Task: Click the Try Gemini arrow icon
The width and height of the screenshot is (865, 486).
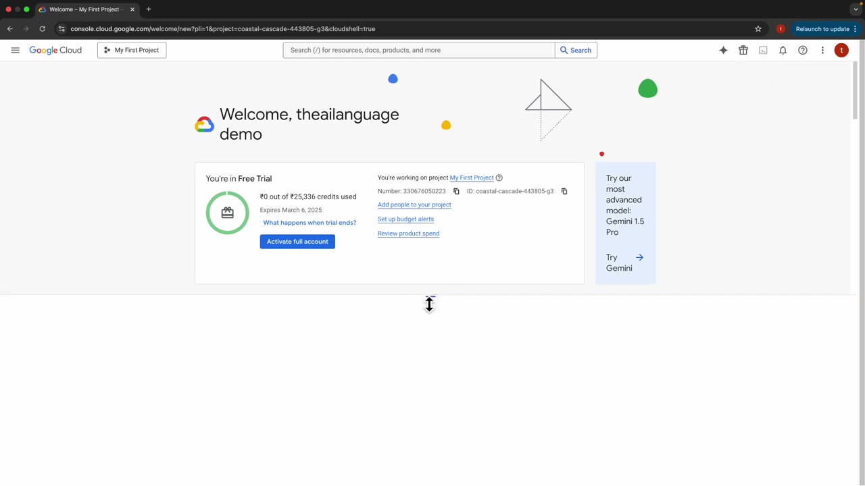Action: click(639, 257)
